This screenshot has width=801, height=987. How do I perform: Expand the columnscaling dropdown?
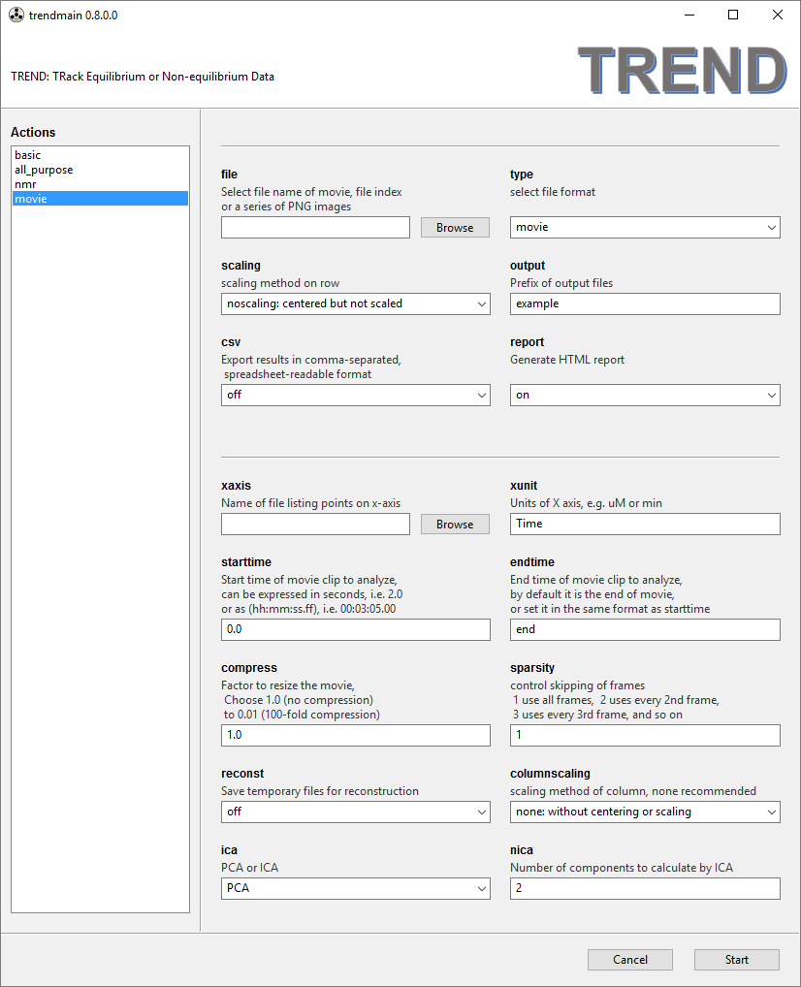[x=645, y=812]
